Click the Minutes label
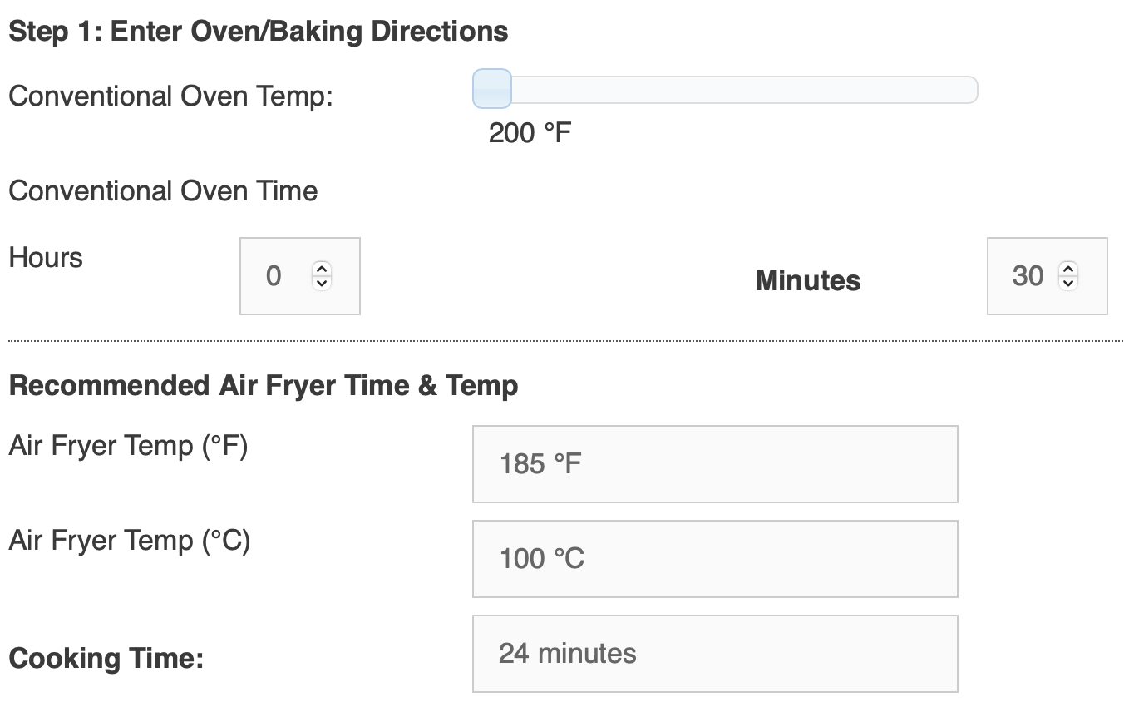Image resolution: width=1124 pixels, height=722 pixels. coord(806,280)
